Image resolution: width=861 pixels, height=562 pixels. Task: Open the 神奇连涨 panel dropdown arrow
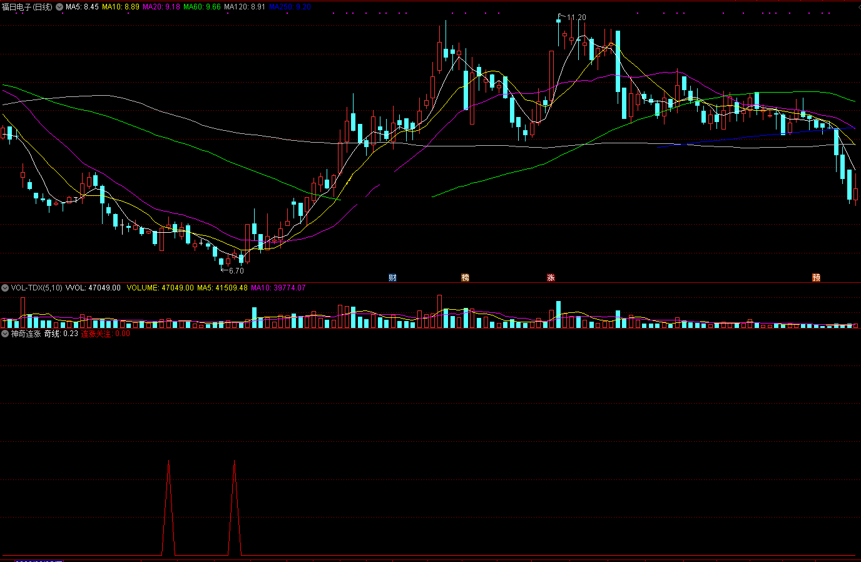click(x=5, y=334)
